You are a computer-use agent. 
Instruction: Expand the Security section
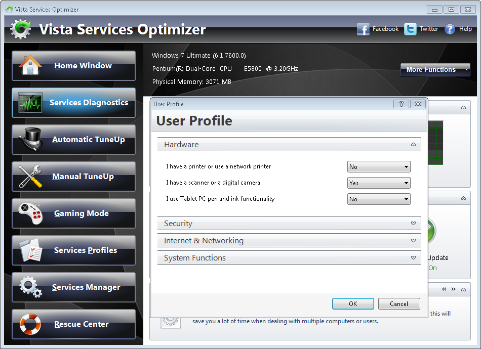pos(289,224)
